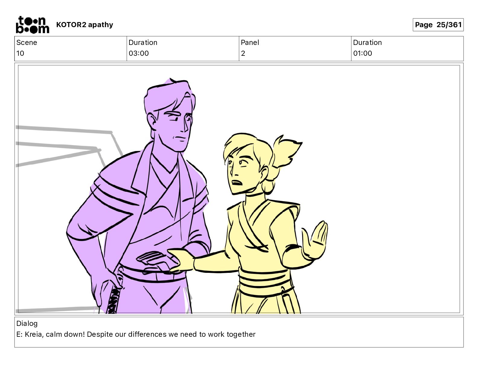Click the scene duration value '03:00'
The height and width of the screenshot is (369, 478).
click(x=139, y=53)
